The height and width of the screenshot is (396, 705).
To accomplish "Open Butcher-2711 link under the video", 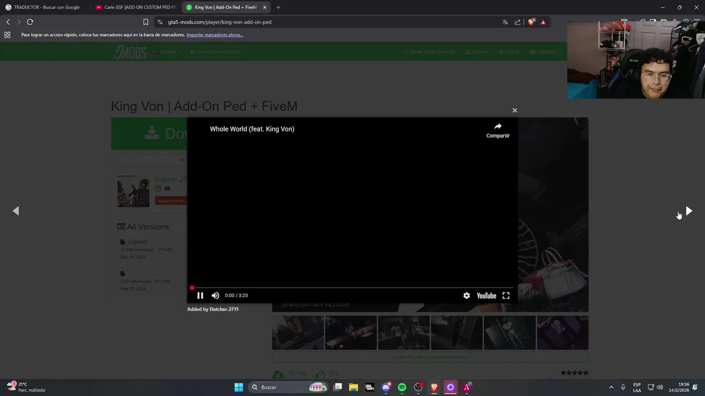I will pos(224,309).
